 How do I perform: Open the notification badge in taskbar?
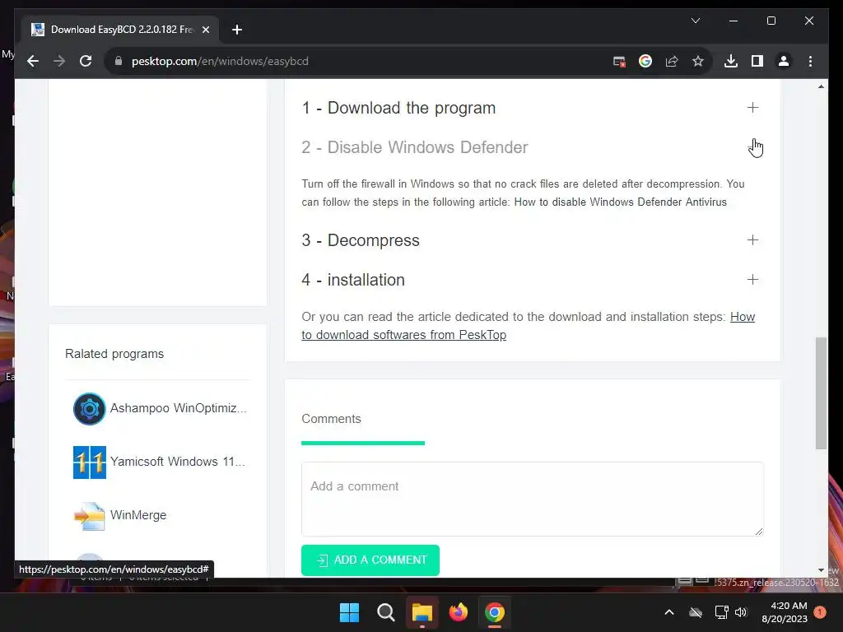pos(820,612)
